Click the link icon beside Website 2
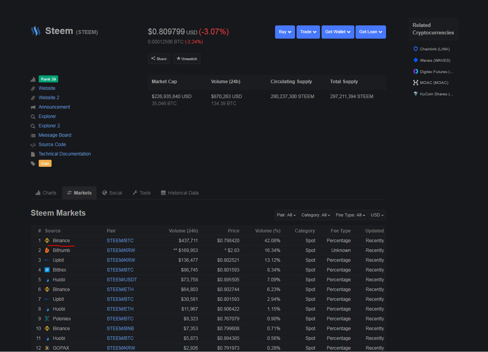 33,98
